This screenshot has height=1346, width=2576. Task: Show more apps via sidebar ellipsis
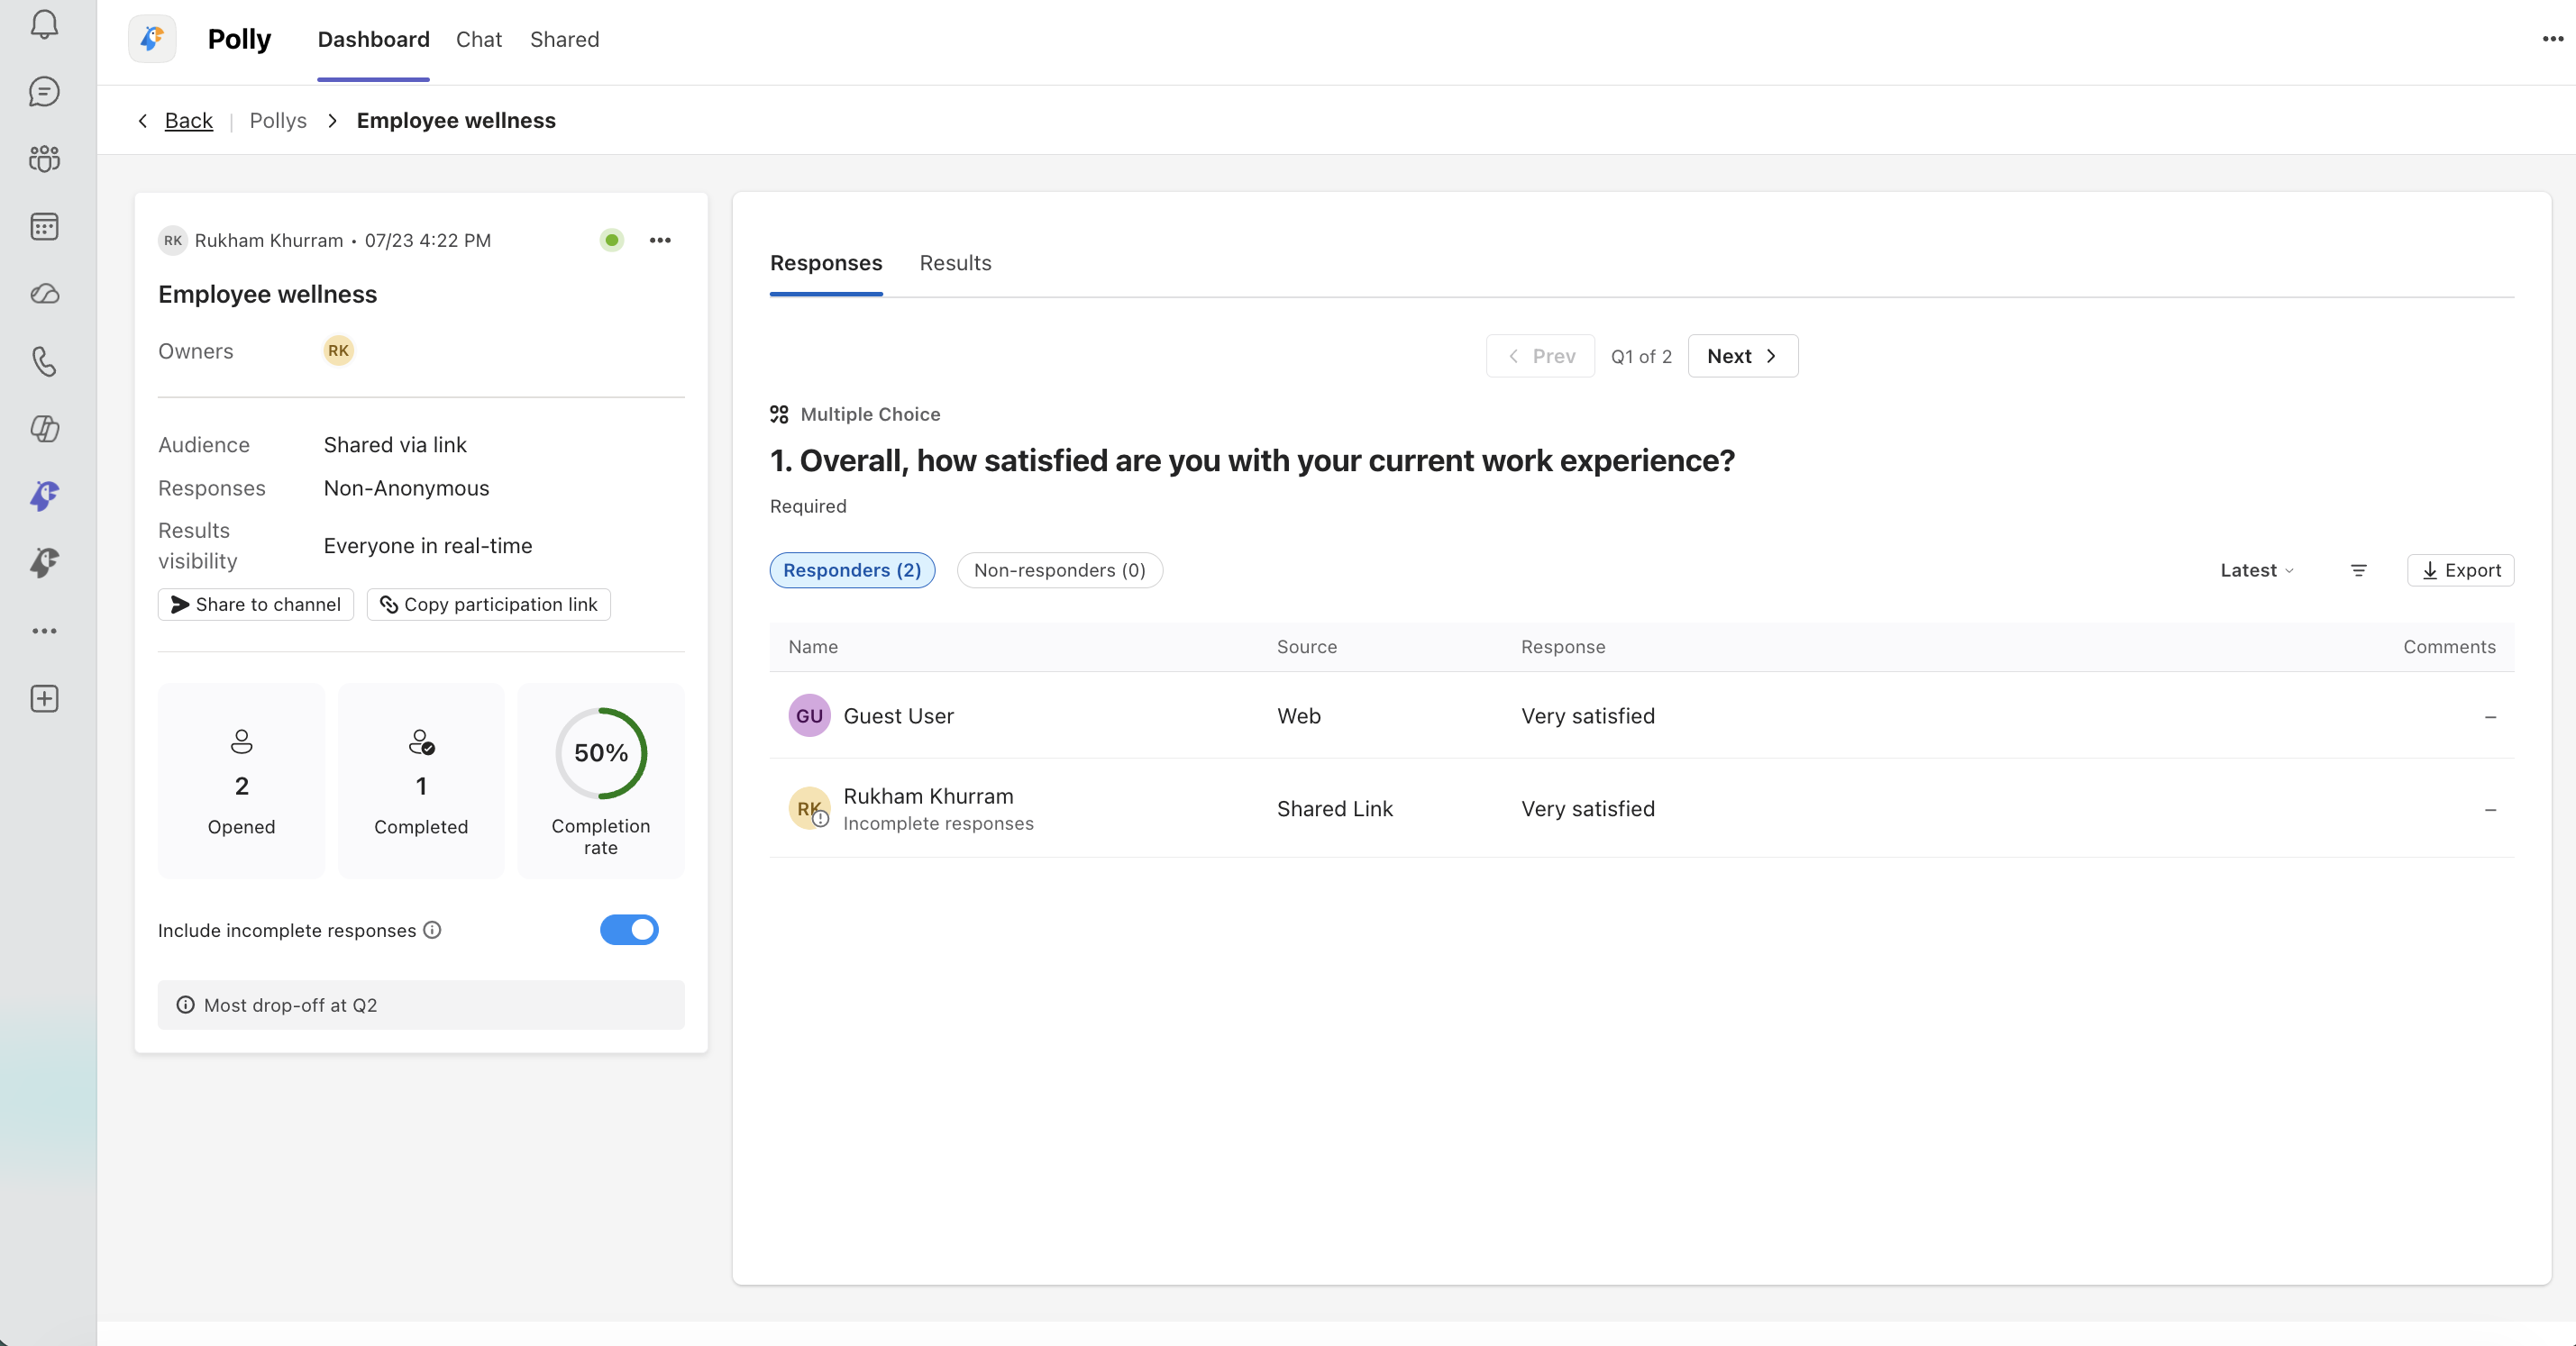point(44,631)
